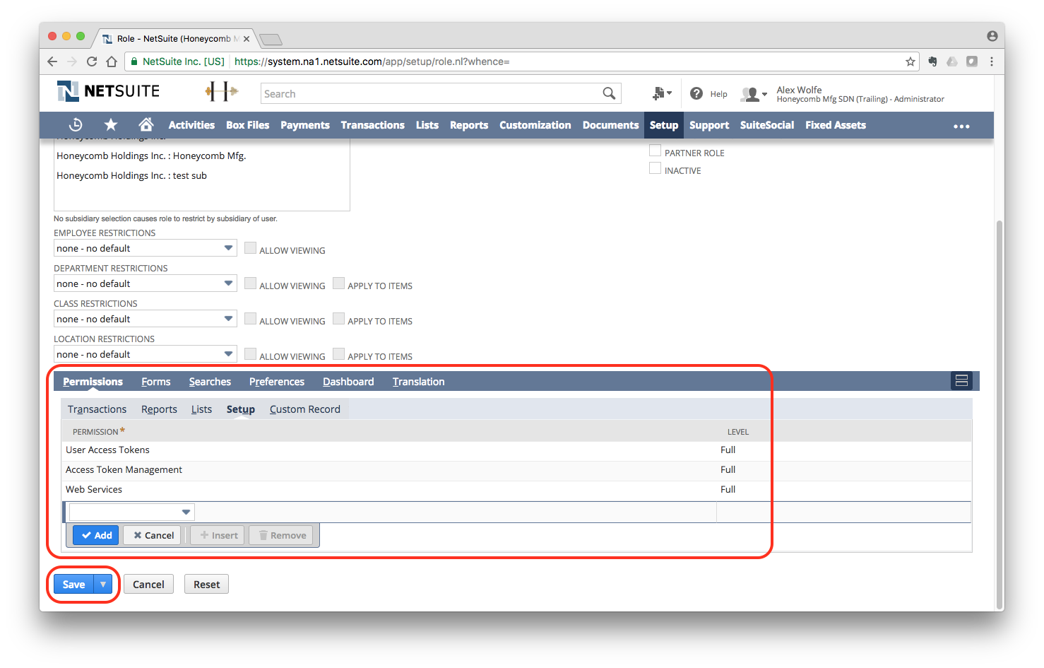Click the bottom Cancel button
Viewport: 1044px width, 668px height.
pyautogui.click(x=148, y=584)
